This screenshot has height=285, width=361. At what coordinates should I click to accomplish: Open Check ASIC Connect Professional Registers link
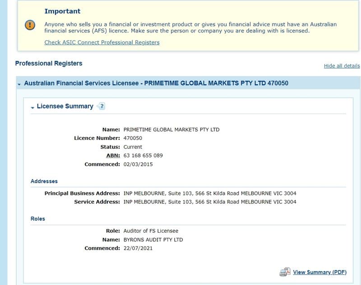(102, 42)
